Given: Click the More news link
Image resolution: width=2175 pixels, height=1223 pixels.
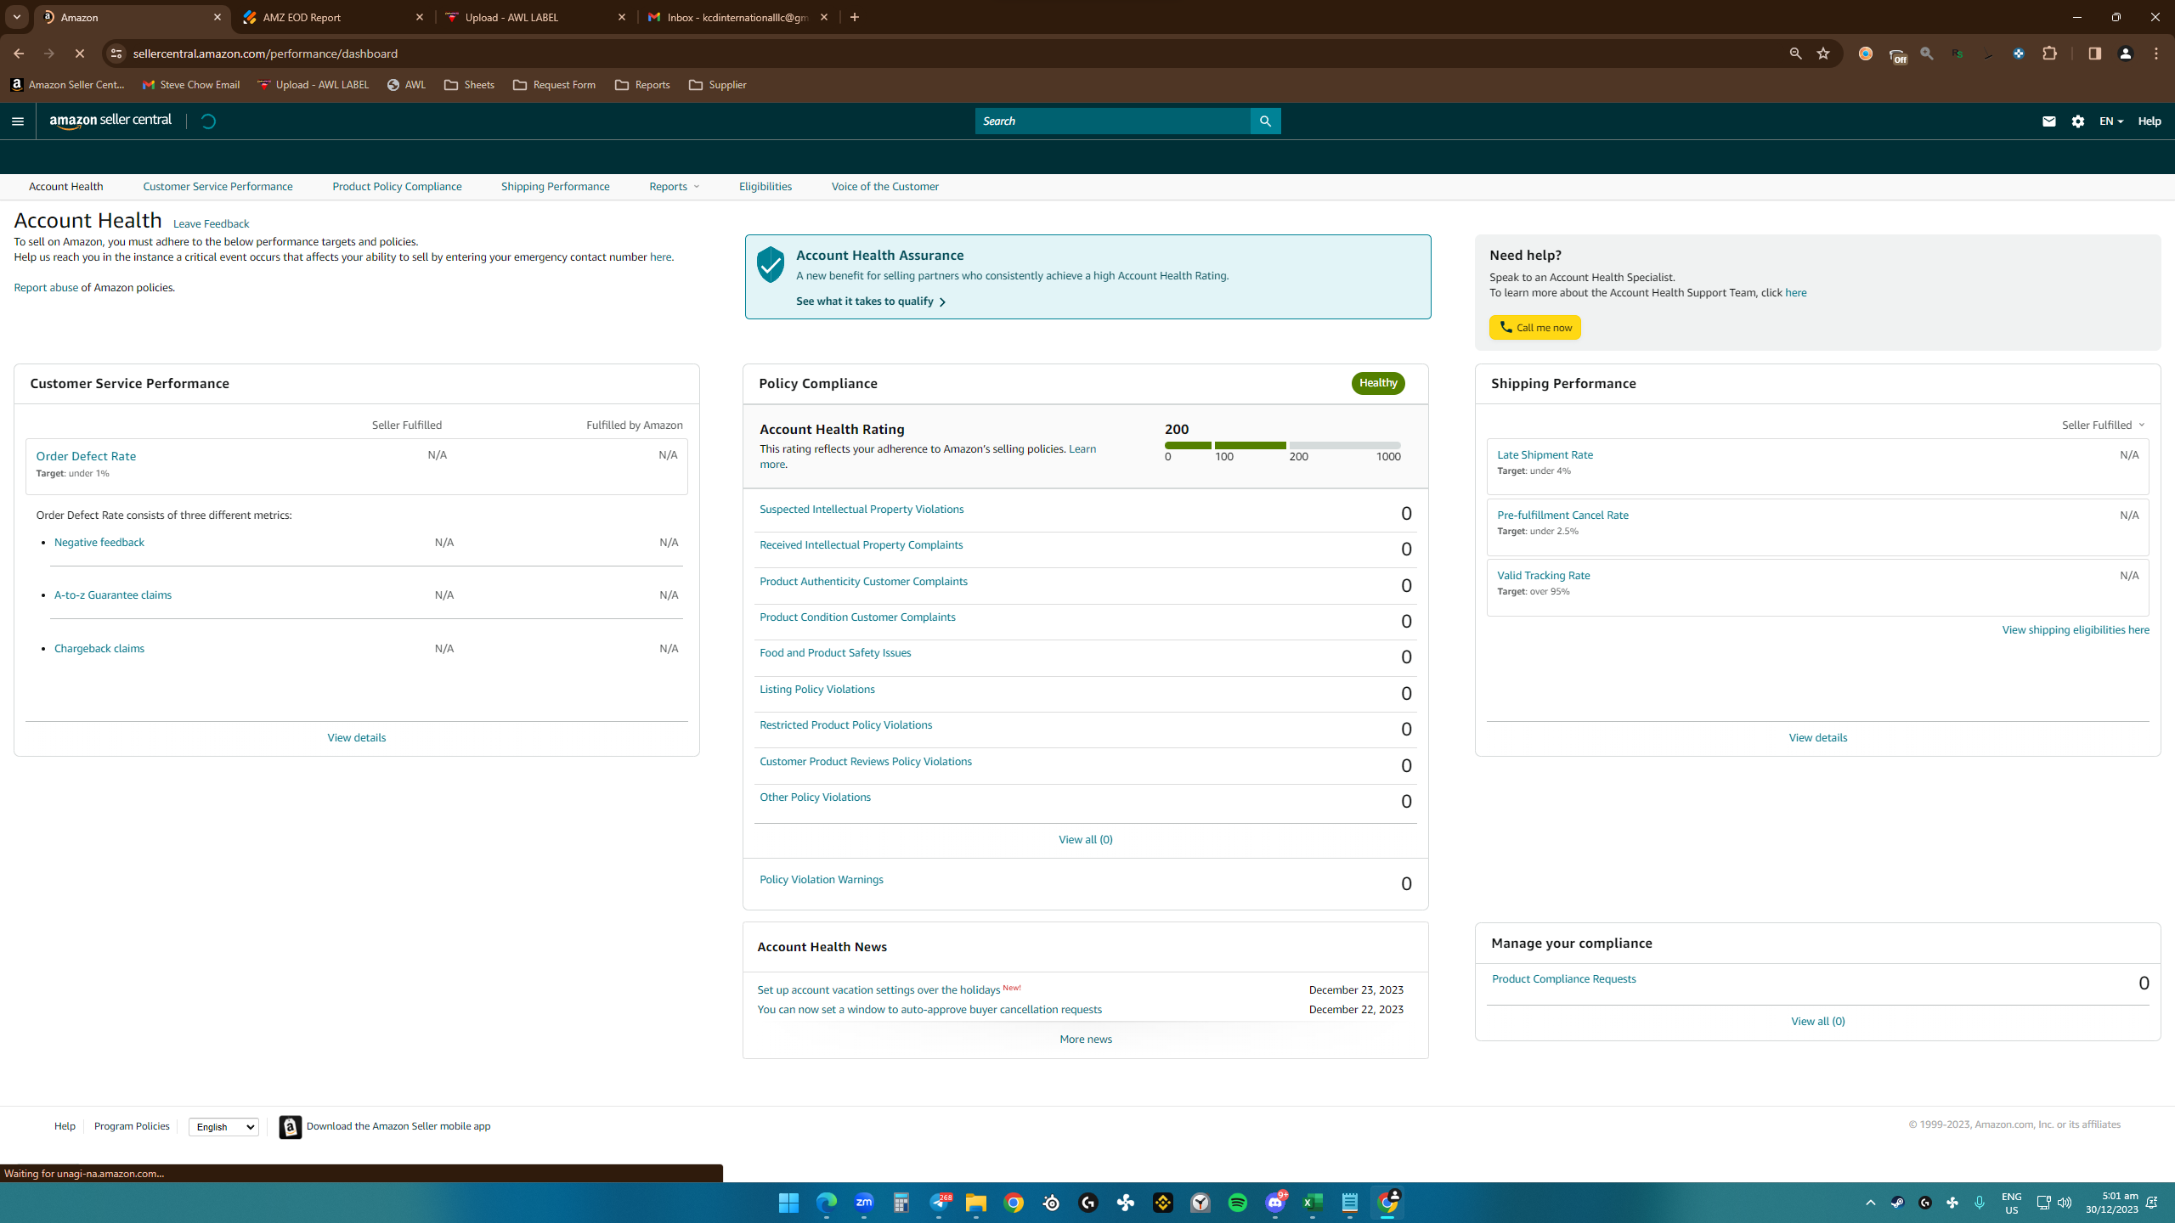Looking at the screenshot, I should pyautogui.click(x=1085, y=1040).
